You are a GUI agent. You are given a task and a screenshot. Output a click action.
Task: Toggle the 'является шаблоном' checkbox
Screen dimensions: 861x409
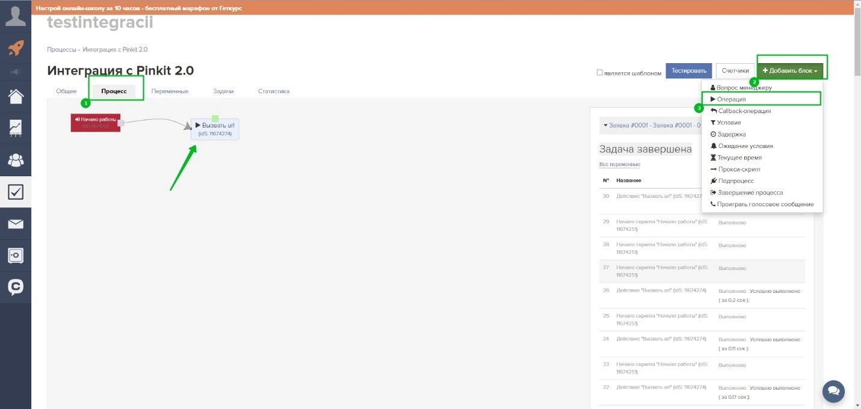pos(599,73)
